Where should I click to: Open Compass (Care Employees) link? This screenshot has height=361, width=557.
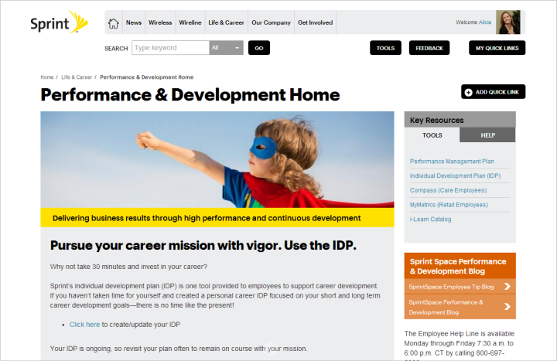pos(448,190)
